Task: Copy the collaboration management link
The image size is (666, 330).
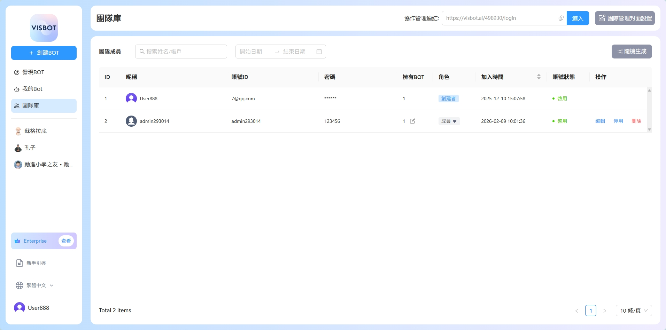Action: click(561, 18)
